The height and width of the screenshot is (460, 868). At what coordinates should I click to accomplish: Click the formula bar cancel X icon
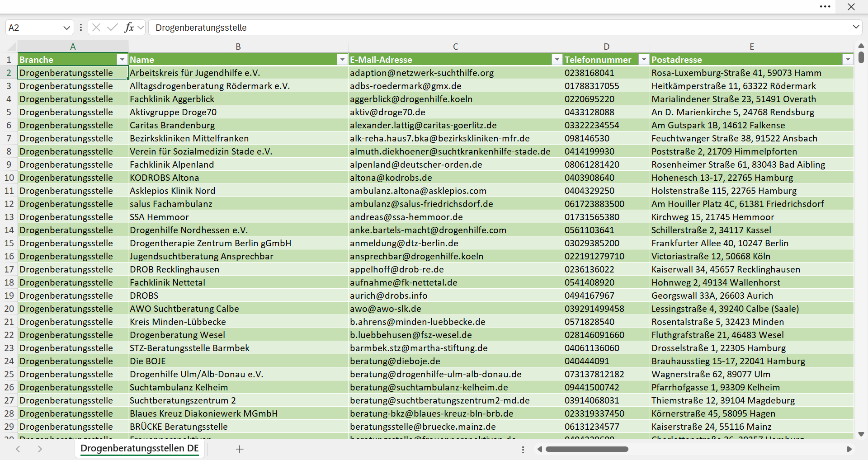pyautogui.click(x=96, y=28)
